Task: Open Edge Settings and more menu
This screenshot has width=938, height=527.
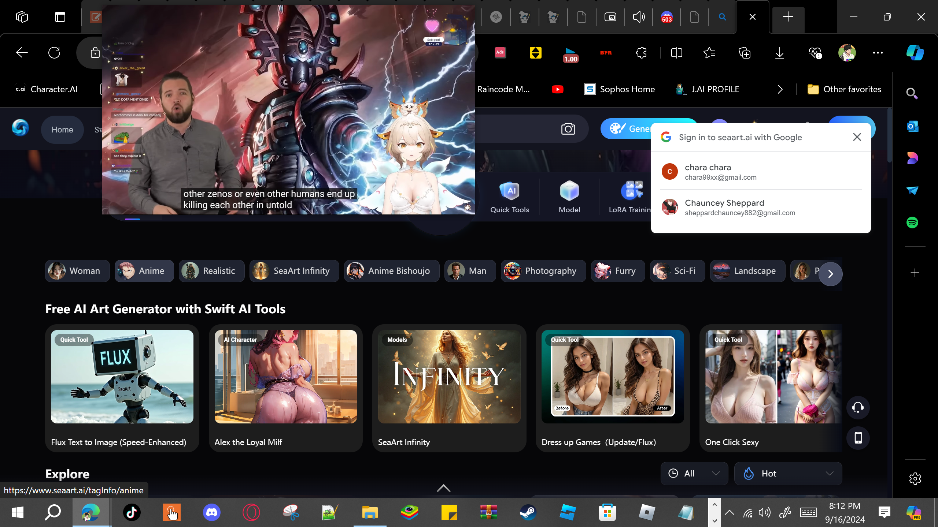Action: click(x=878, y=53)
